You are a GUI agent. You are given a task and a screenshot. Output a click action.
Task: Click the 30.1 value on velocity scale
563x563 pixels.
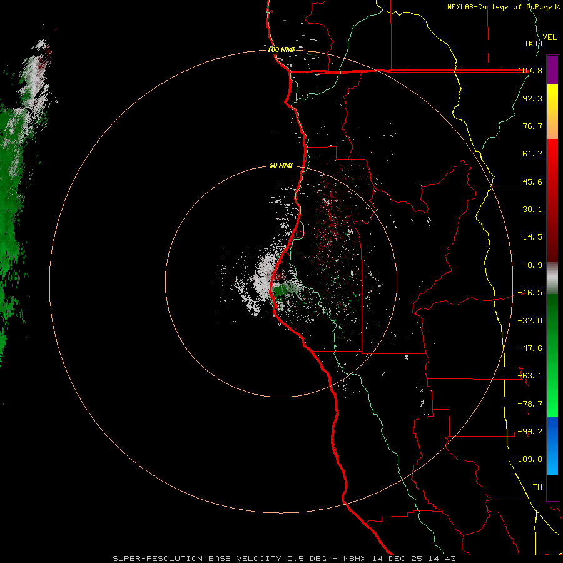(x=532, y=210)
